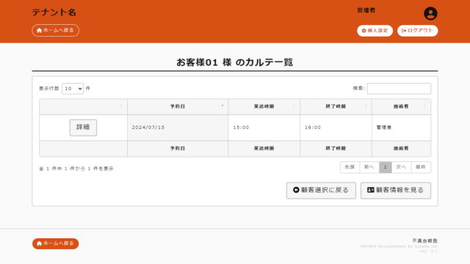The width and height of the screenshot is (470, 264).
Task: Open 個人設定 settings
Action: tap(375, 31)
